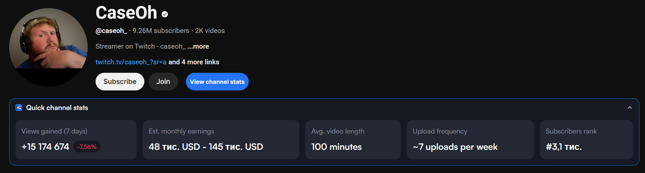Click the CaseOh profile picture
Viewport: 645px width, 173px height.
click(x=48, y=47)
